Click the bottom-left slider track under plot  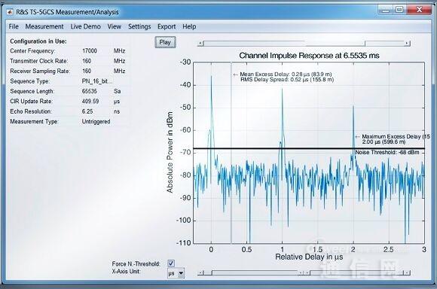(x=250, y=273)
